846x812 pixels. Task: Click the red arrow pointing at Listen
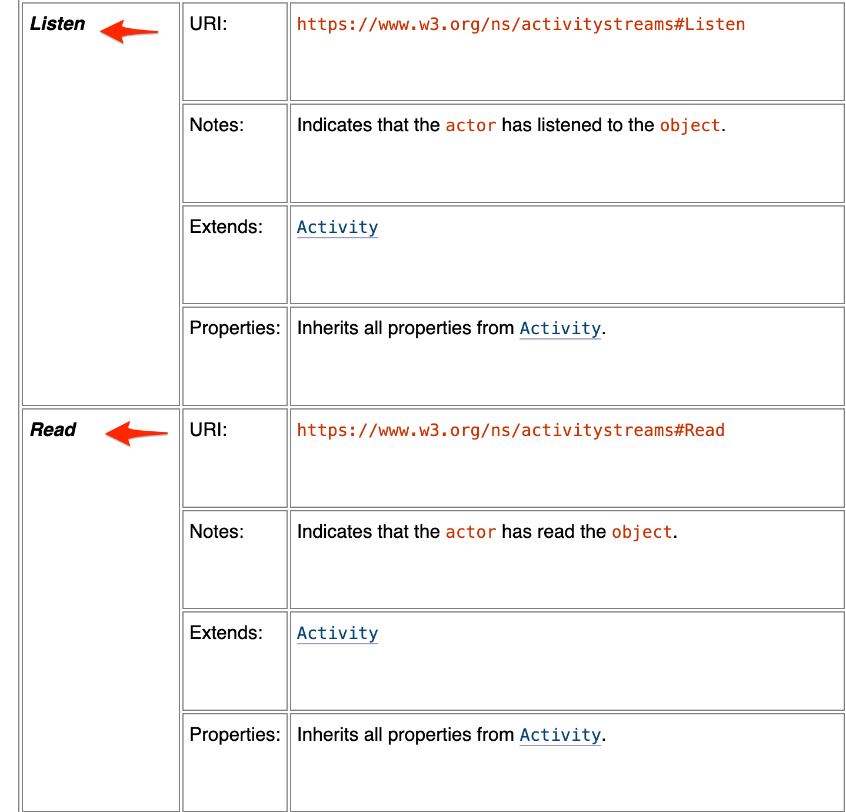click(128, 31)
